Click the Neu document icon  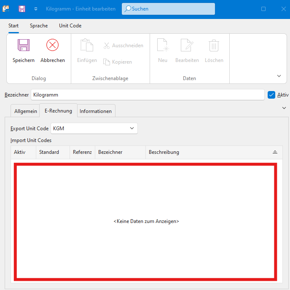pos(163,46)
